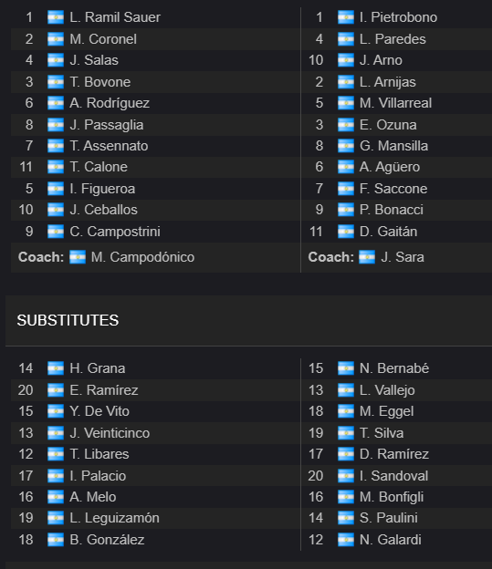The width and height of the screenshot is (492, 569).
Task: Click the Argentina flag beside I. Pietrobono
Action: (346, 17)
